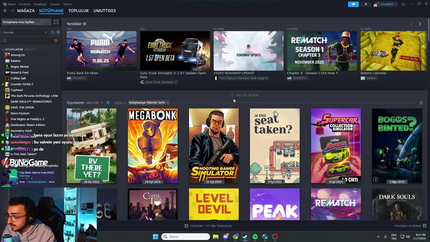Click the Cuphead icon in game list
Screen dimensions: 430x242
coord(7,90)
